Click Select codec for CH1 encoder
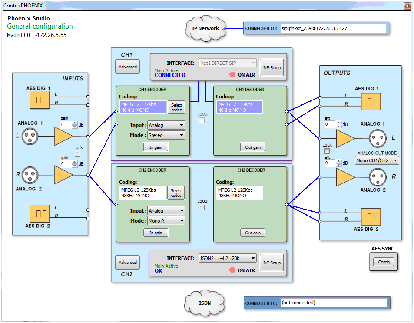Screen dimensions: 414x323 pyautogui.click(x=176, y=107)
